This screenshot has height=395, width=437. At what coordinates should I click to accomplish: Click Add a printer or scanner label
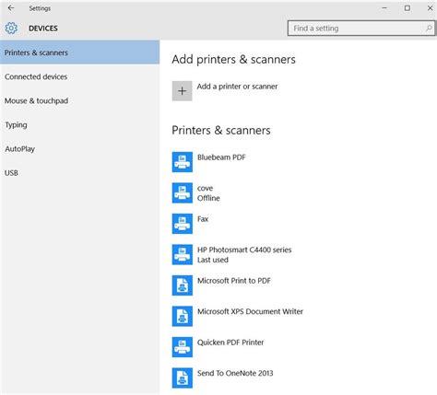(x=237, y=87)
